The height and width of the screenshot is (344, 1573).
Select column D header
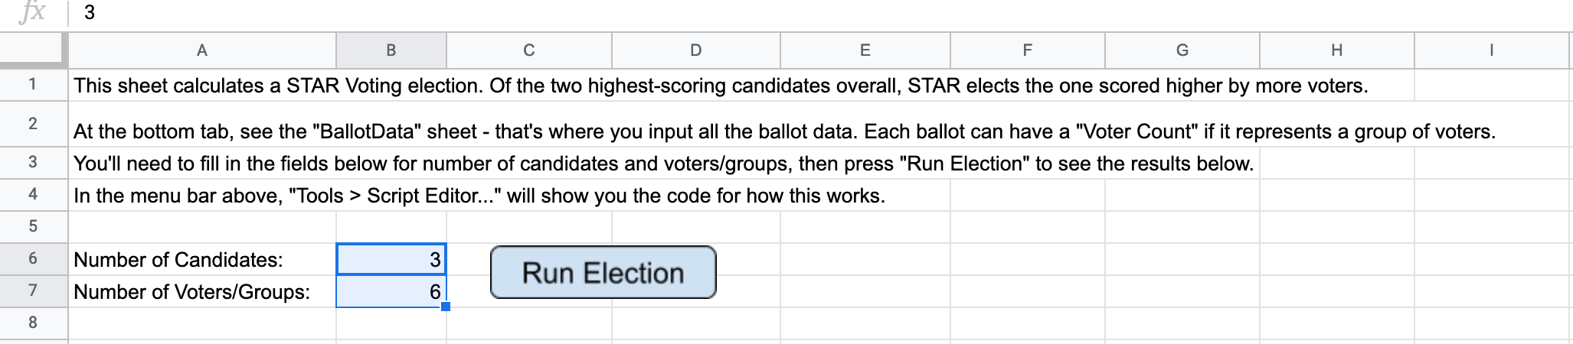(696, 50)
